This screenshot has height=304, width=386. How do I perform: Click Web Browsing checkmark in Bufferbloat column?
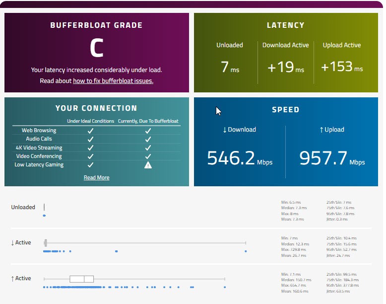(x=148, y=131)
